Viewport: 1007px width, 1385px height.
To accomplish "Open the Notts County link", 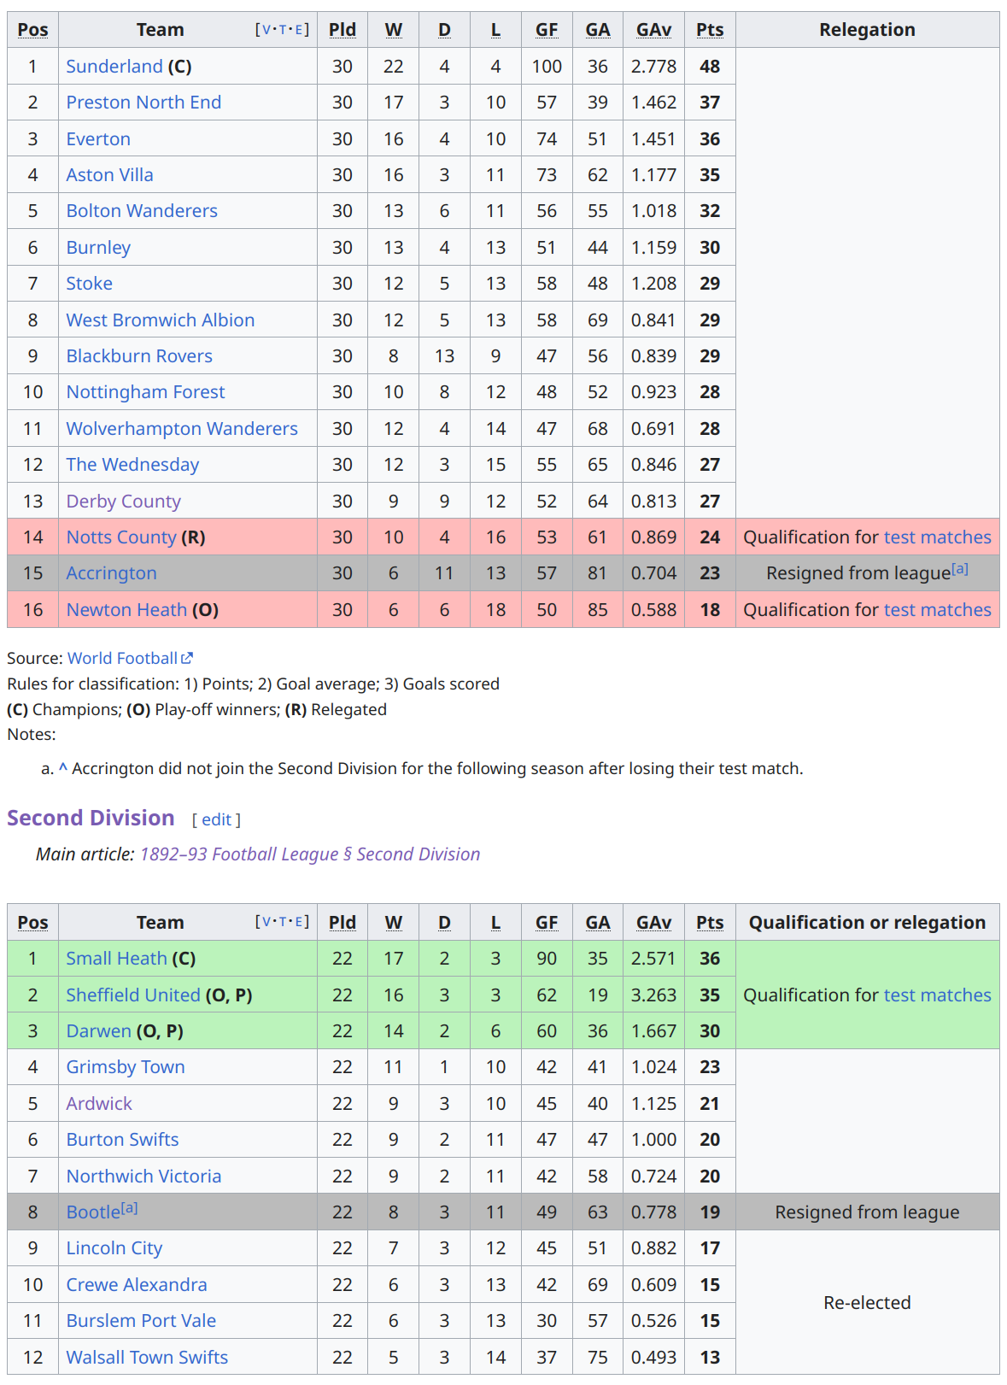I will pos(121,537).
